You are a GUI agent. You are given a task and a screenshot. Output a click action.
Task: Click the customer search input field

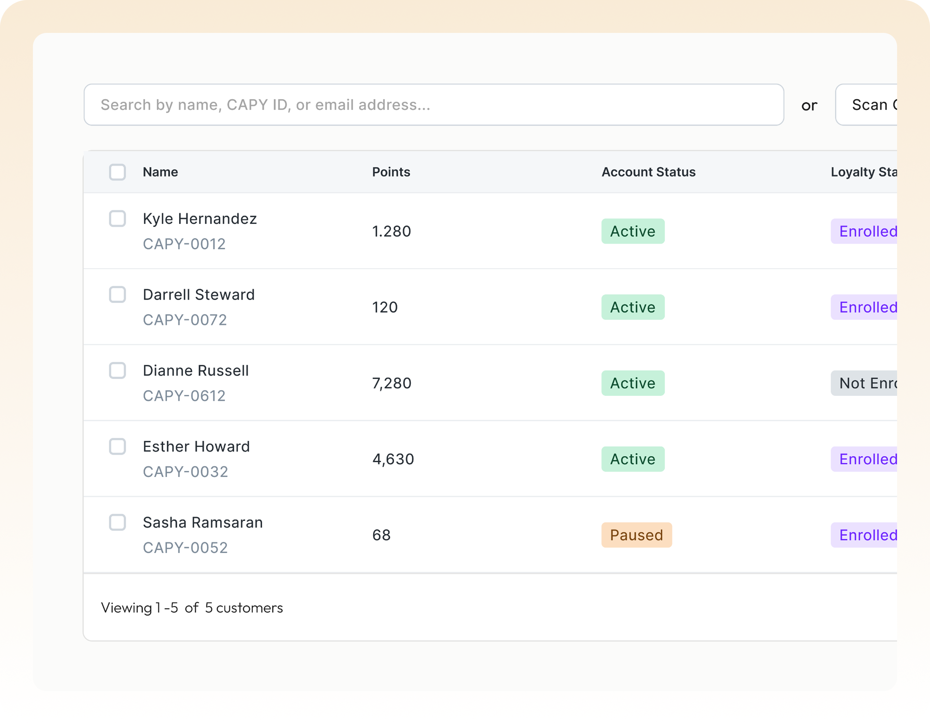[433, 105]
